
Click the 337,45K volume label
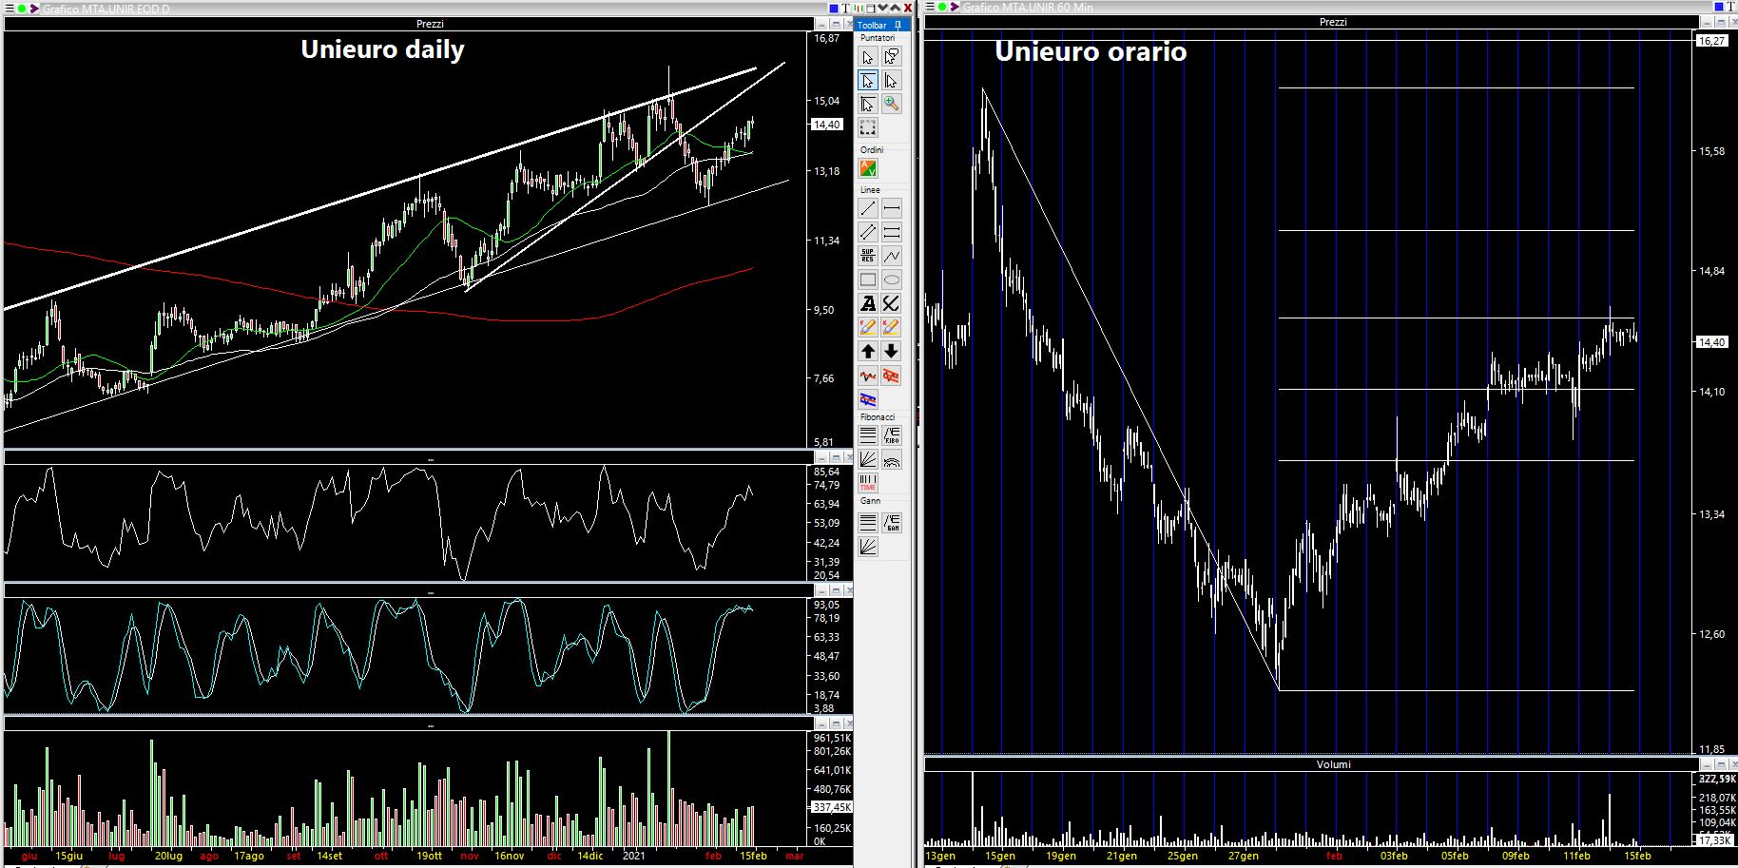click(832, 807)
